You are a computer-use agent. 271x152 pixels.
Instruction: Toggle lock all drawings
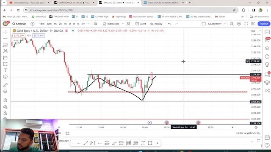pyautogui.click(x=5, y=113)
